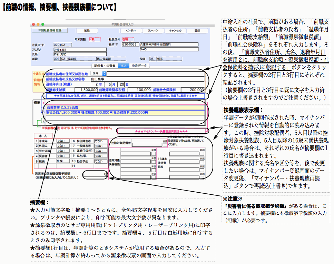
Task: Check first 非居 box under 控除対象扶養親族
Action: tap(154, 154)
